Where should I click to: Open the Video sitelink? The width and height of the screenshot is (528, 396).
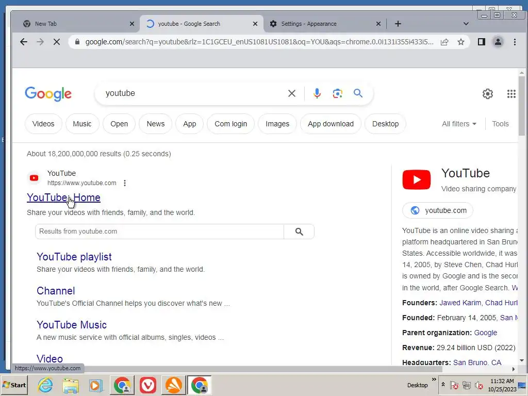coord(50,359)
